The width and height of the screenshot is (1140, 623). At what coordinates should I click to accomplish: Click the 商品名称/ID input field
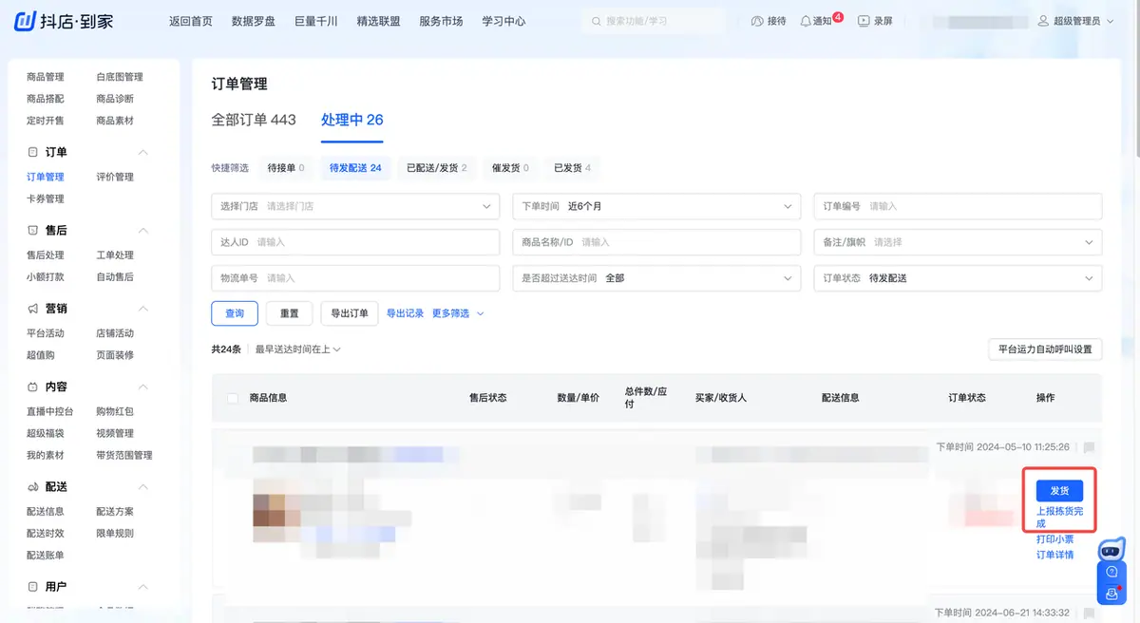click(x=656, y=242)
